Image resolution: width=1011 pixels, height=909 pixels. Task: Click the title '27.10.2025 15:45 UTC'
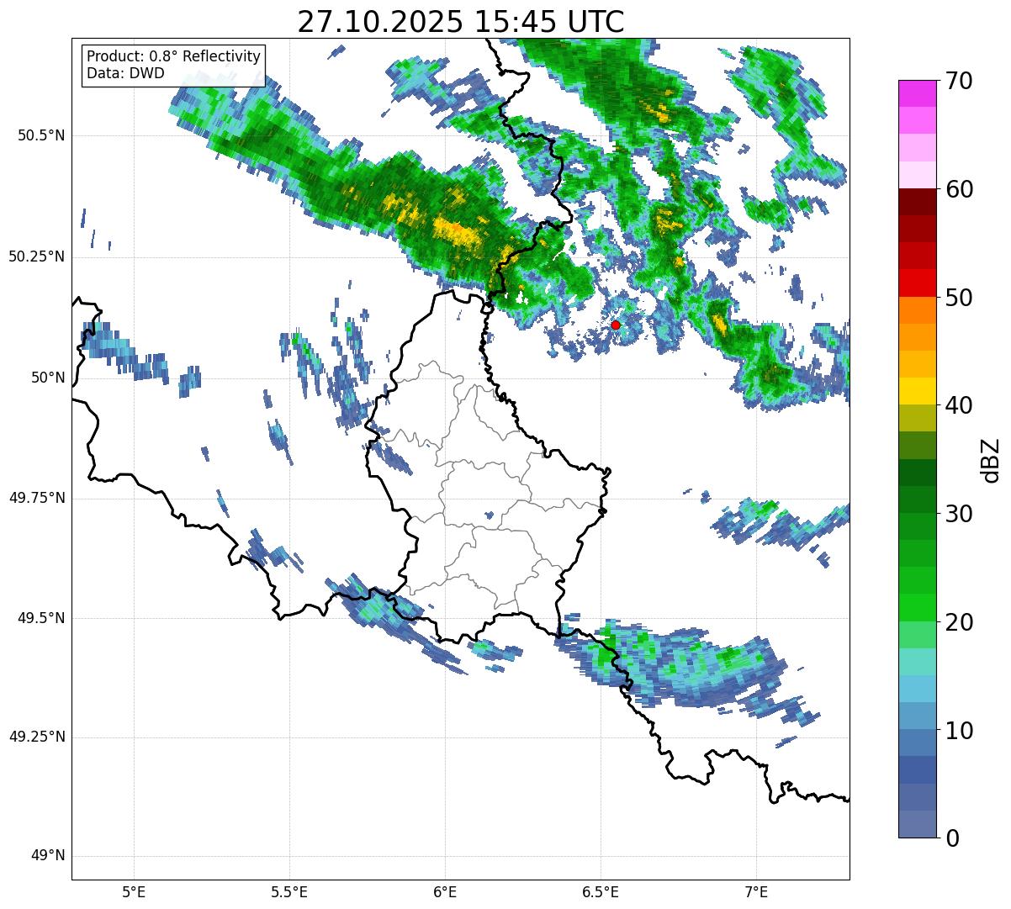(x=461, y=21)
